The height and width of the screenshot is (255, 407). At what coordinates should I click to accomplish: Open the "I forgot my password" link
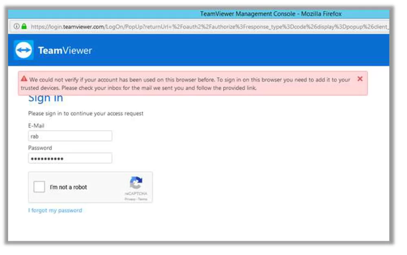tap(55, 210)
